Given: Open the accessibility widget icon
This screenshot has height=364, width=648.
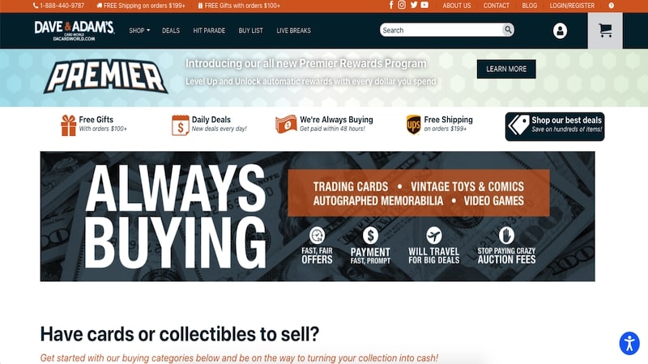Looking at the screenshot, I should pyautogui.click(x=629, y=343).
